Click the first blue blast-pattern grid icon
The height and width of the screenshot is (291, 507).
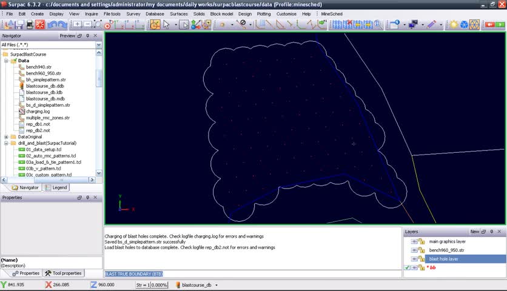pos(337,25)
